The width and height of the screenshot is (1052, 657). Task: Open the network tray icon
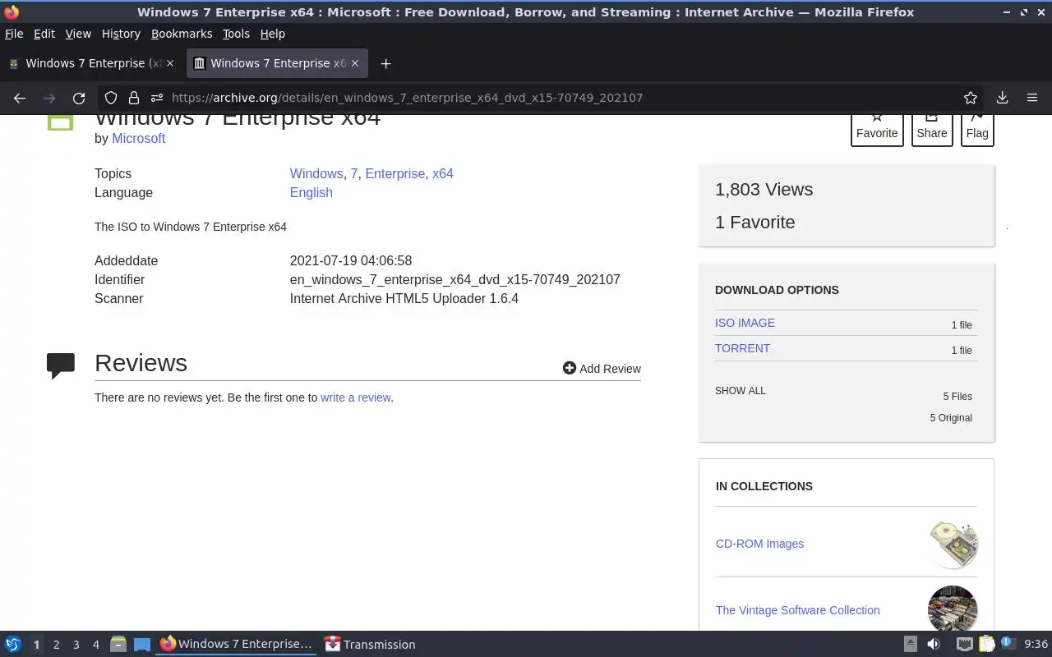coord(964,645)
